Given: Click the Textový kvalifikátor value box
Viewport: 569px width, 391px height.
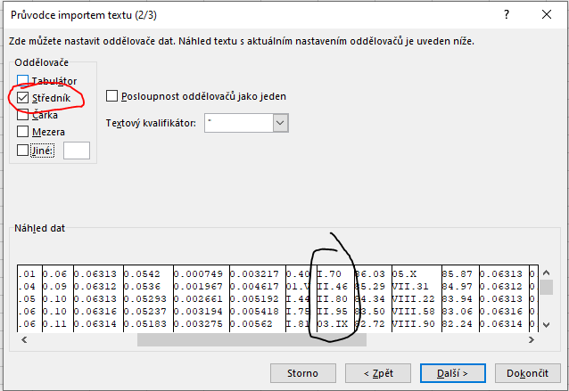Looking at the screenshot, I should [x=237, y=123].
